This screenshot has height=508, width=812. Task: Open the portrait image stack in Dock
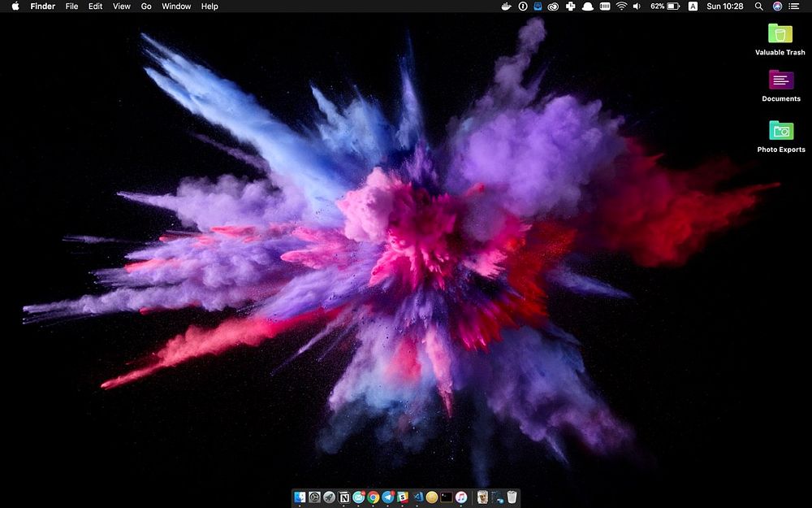pyautogui.click(x=482, y=497)
